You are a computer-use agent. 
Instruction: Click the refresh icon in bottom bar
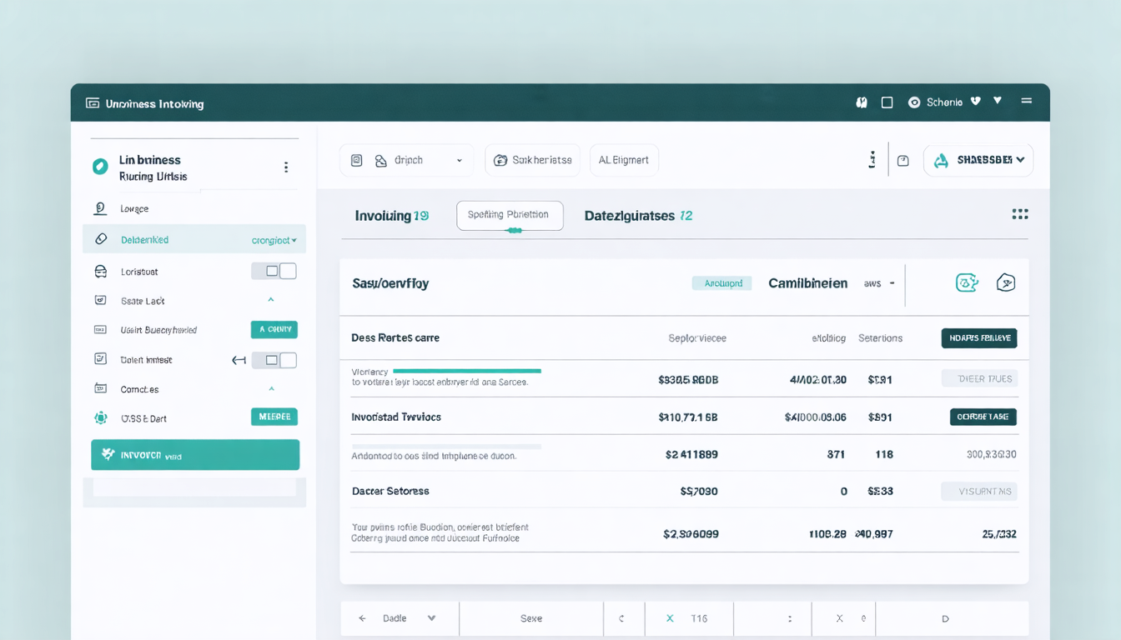[621, 618]
